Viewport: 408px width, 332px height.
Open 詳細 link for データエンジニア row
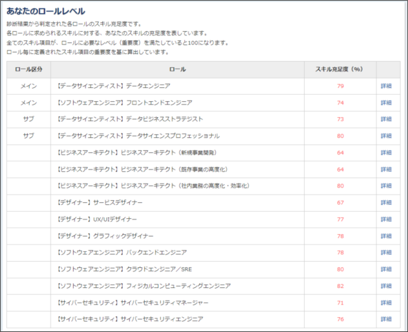coord(386,86)
